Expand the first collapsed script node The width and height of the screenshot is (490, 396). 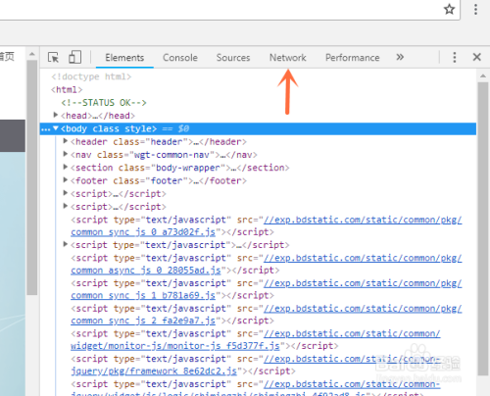tap(66, 193)
